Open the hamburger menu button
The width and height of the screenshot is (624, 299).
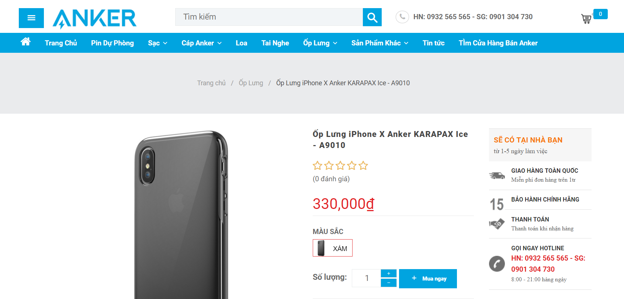(x=31, y=18)
